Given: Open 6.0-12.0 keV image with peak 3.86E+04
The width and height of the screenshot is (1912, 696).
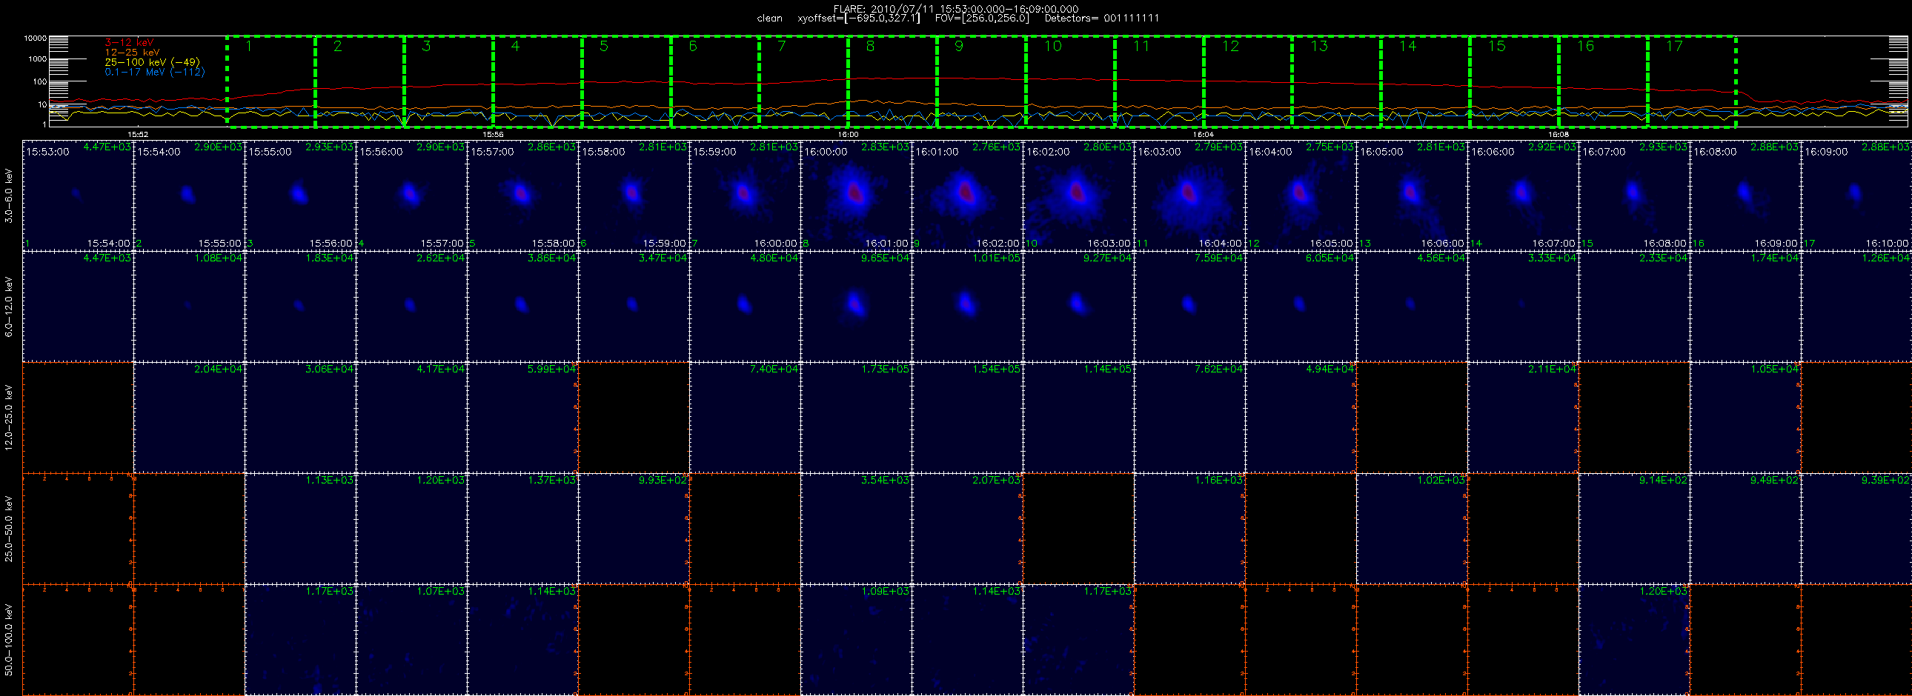Looking at the screenshot, I should point(522,306).
